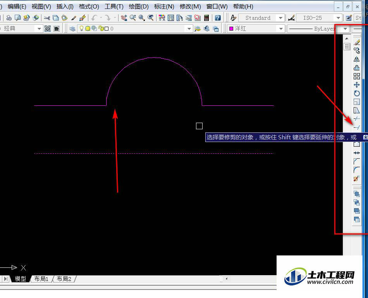The image size is (368, 298).
Task: Open Print Preview from the toolbar
Action: [x=17, y=18]
